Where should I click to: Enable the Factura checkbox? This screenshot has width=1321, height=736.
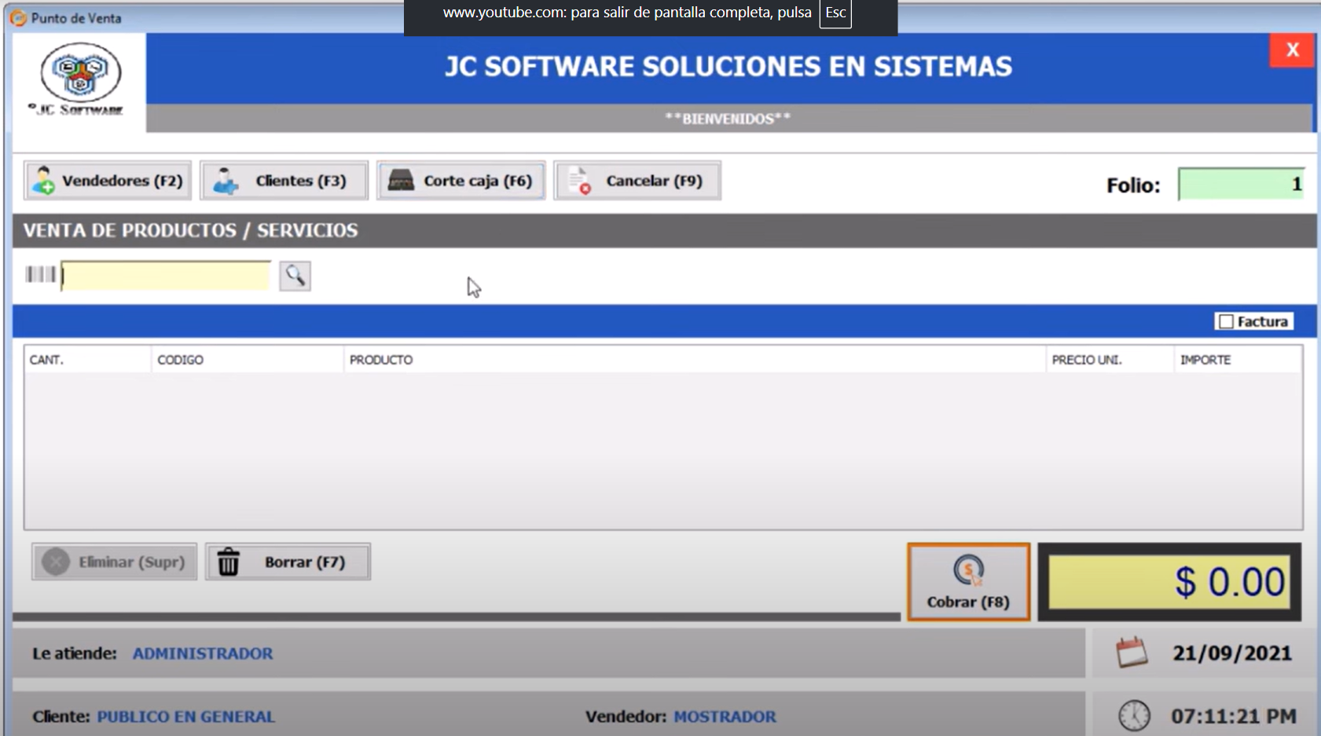coord(1226,322)
